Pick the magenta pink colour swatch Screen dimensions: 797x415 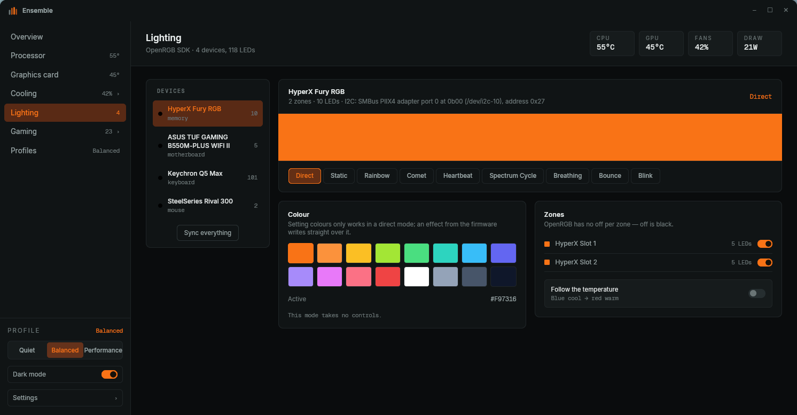(x=330, y=277)
